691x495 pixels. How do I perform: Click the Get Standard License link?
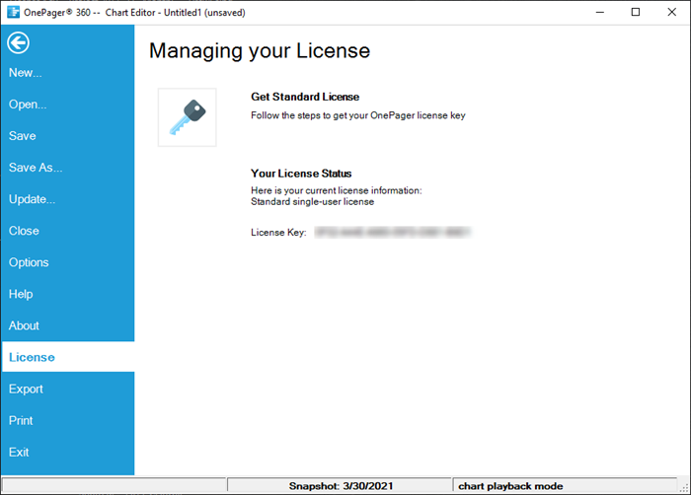coord(305,97)
